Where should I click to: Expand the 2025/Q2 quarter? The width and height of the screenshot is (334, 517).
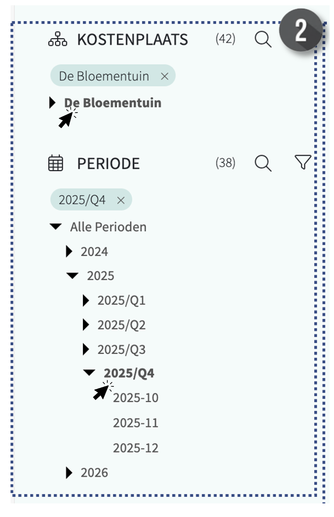(x=86, y=325)
